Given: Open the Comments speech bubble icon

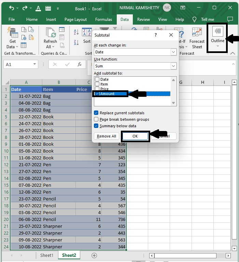Looking at the screenshot, I should pos(230,19).
